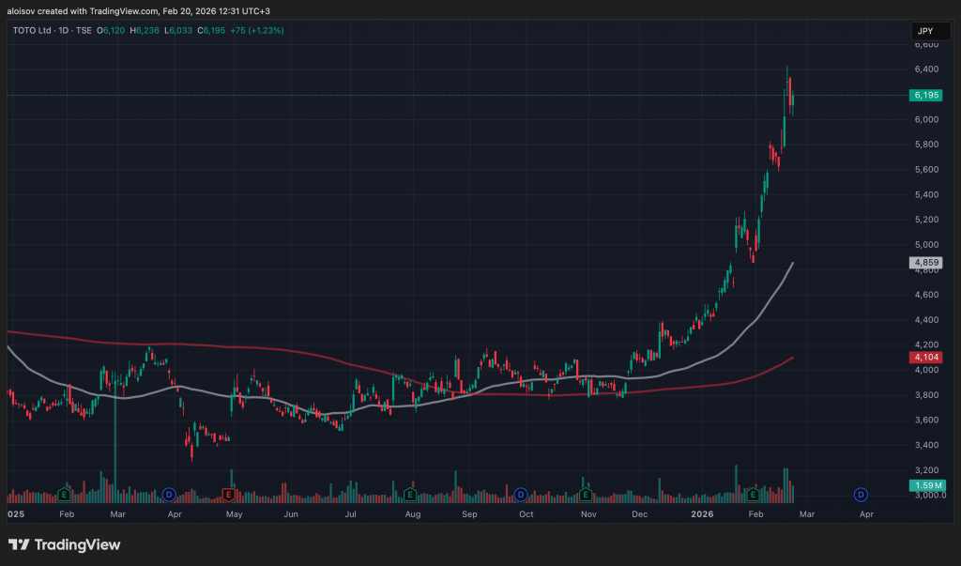
Task: Select the earnings E marker near November
Action: (x=586, y=493)
